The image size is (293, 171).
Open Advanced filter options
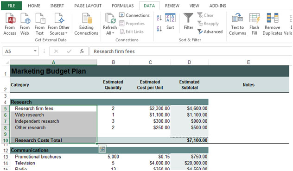pyautogui.click(x=210, y=32)
